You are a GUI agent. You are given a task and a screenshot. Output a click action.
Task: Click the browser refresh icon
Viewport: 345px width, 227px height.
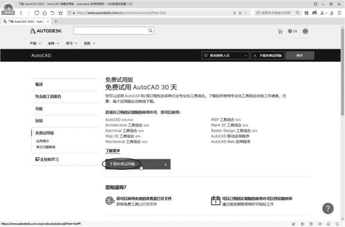37,13
